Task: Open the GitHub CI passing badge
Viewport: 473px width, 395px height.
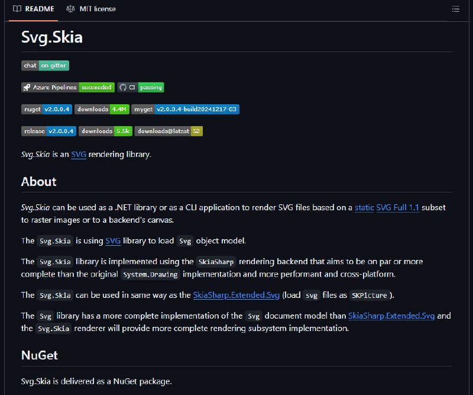Action: click(x=141, y=87)
